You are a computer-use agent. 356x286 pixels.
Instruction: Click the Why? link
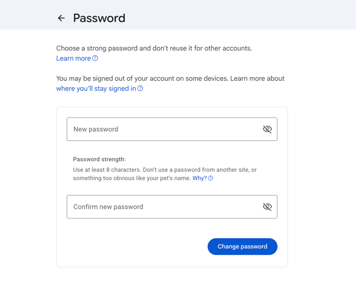(200, 178)
